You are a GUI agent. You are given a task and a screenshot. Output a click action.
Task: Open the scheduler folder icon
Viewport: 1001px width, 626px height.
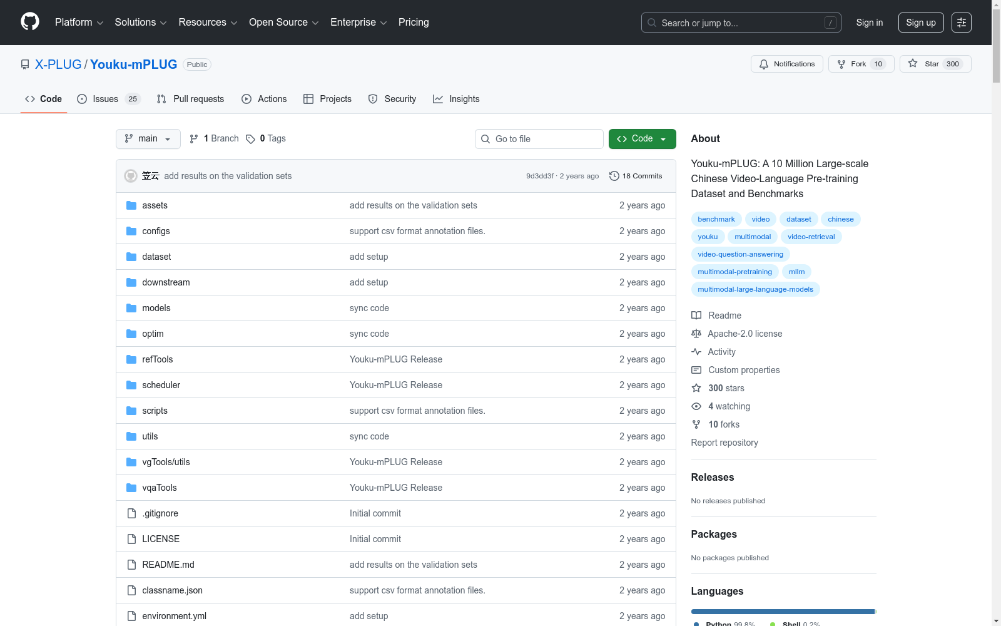[131, 385]
